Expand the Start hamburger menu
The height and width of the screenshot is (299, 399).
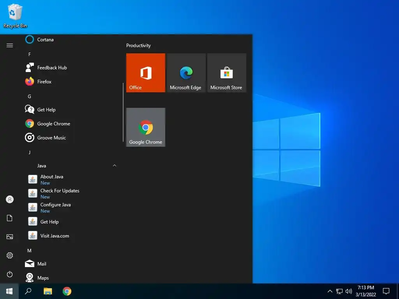10,45
